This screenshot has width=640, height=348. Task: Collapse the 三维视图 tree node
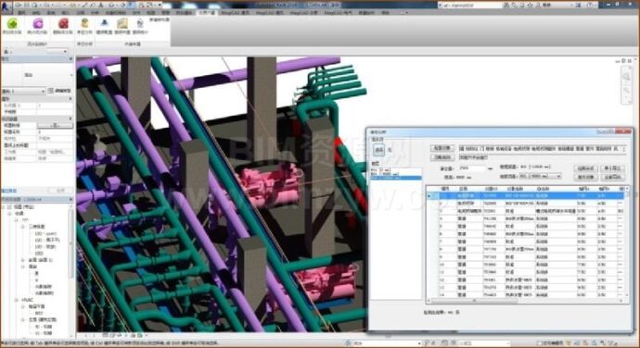click(23, 227)
